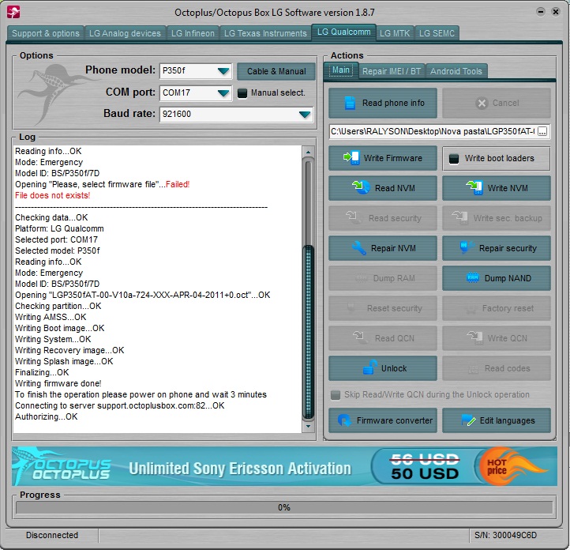Image resolution: width=570 pixels, height=550 pixels.
Task: Toggle Skip Read/Write QCN during Unlock checkbox
Action: 336,394
